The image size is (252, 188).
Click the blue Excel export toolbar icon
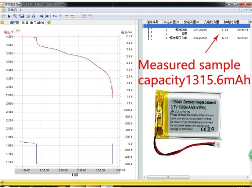click(x=55, y=16)
